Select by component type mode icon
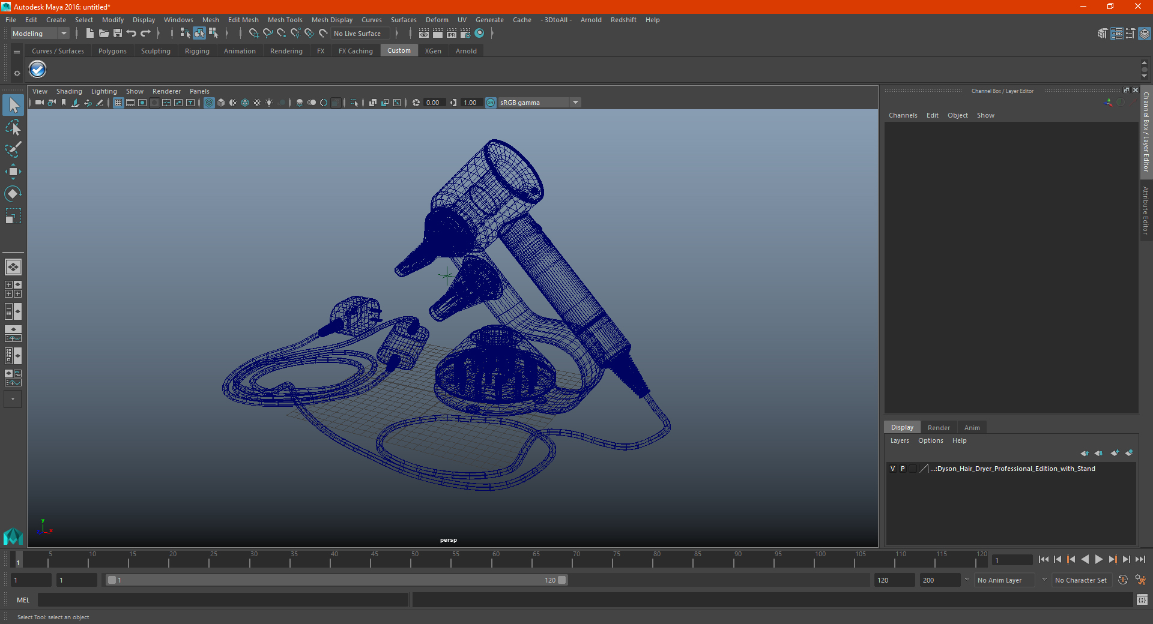Image resolution: width=1153 pixels, height=624 pixels. [213, 34]
